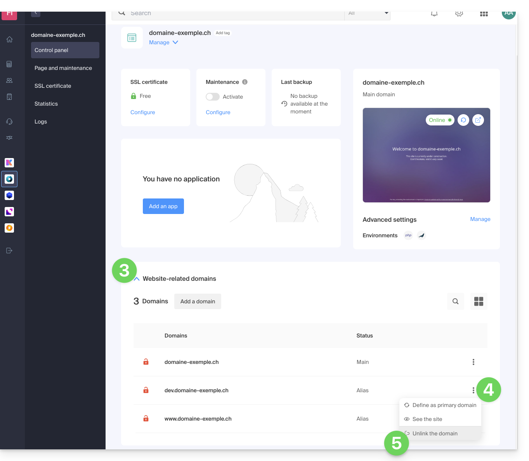Click the Add a domain button
Image resolution: width=529 pixels, height=461 pixels.
pyautogui.click(x=198, y=301)
